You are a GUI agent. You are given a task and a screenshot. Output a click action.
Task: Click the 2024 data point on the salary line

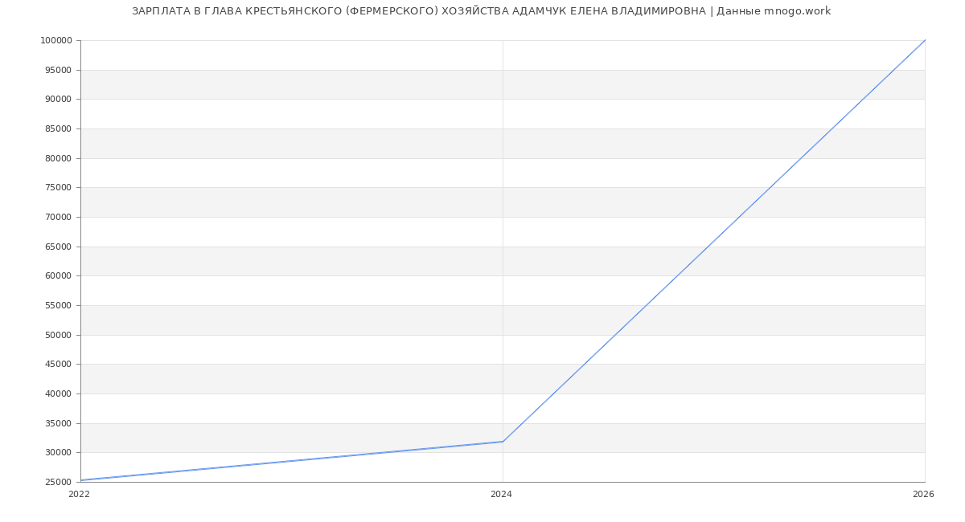pos(503,442)
